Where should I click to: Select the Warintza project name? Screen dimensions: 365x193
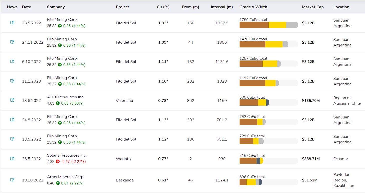coord(124,159)
